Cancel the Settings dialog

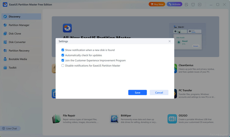[x=159, y=93]
